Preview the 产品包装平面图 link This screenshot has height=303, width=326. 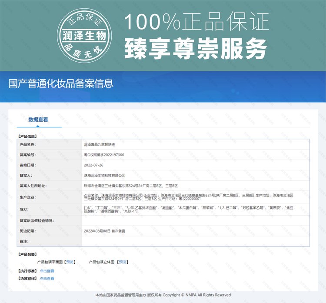70,262
